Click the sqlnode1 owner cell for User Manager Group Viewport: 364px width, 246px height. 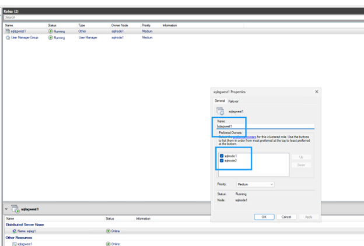[117, 37]
